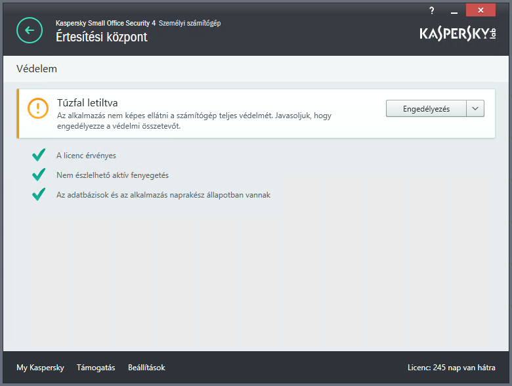This screenshot has height=386, width=512.
Task: Click the Védelem section heading
Action: tap(37, 69)
